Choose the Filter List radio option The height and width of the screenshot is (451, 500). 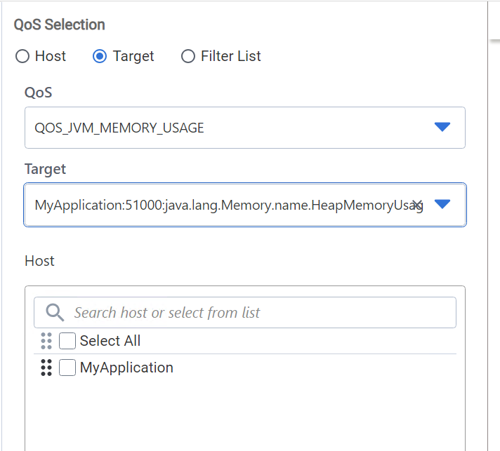188,56
